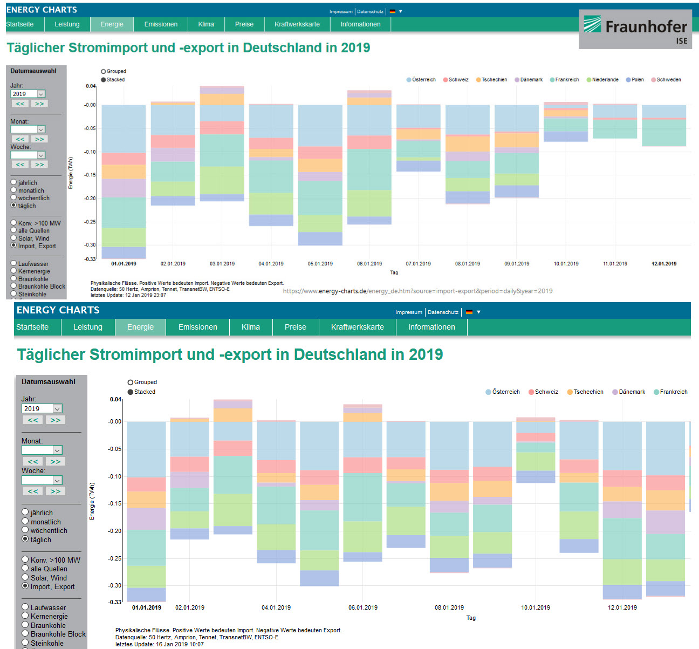
Task: Click Österreich color swatch in lower legend
Action: point(489,392)
